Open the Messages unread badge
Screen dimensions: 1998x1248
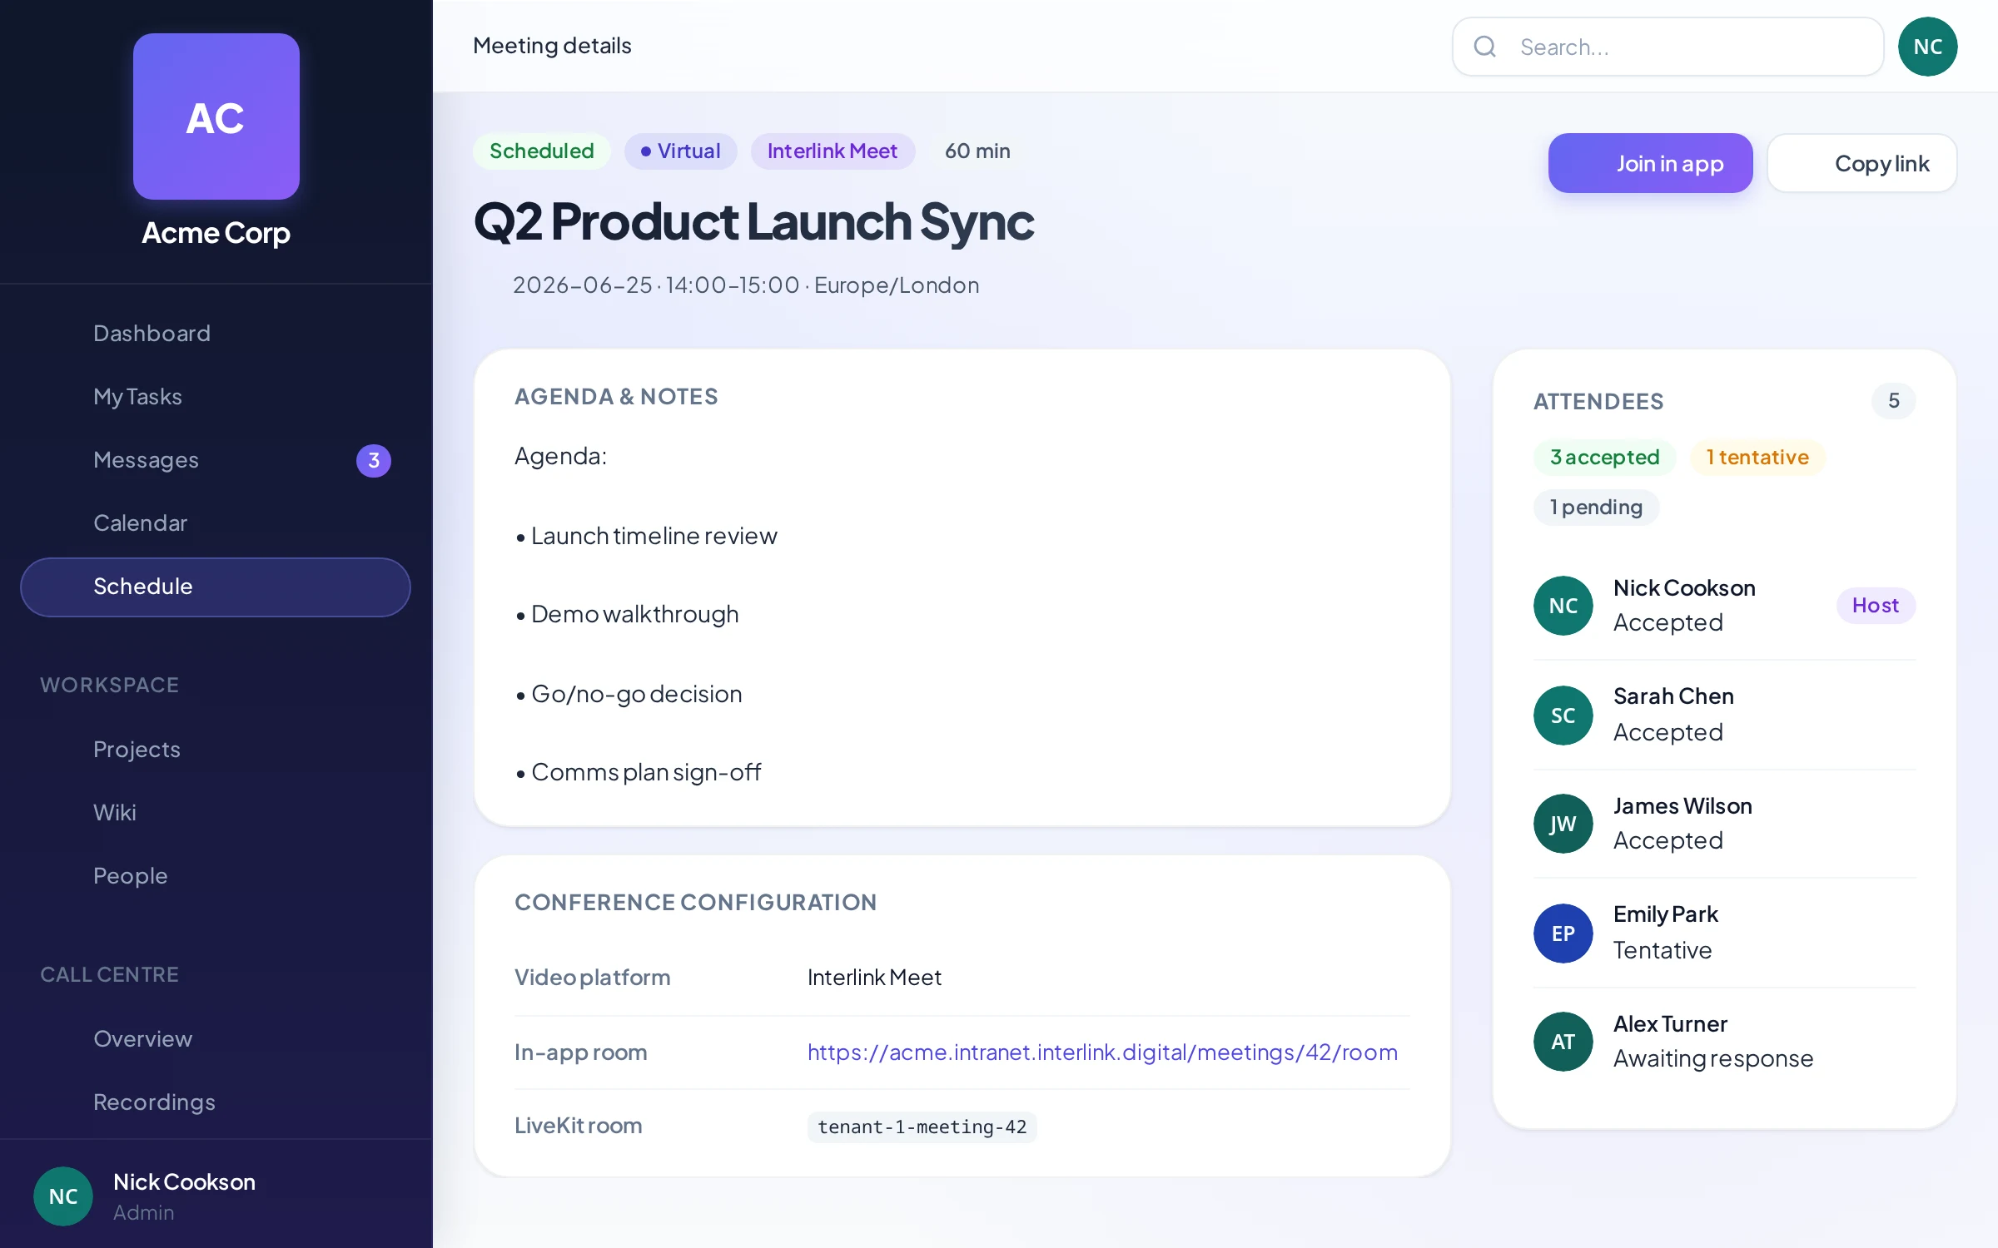point(374,460)
